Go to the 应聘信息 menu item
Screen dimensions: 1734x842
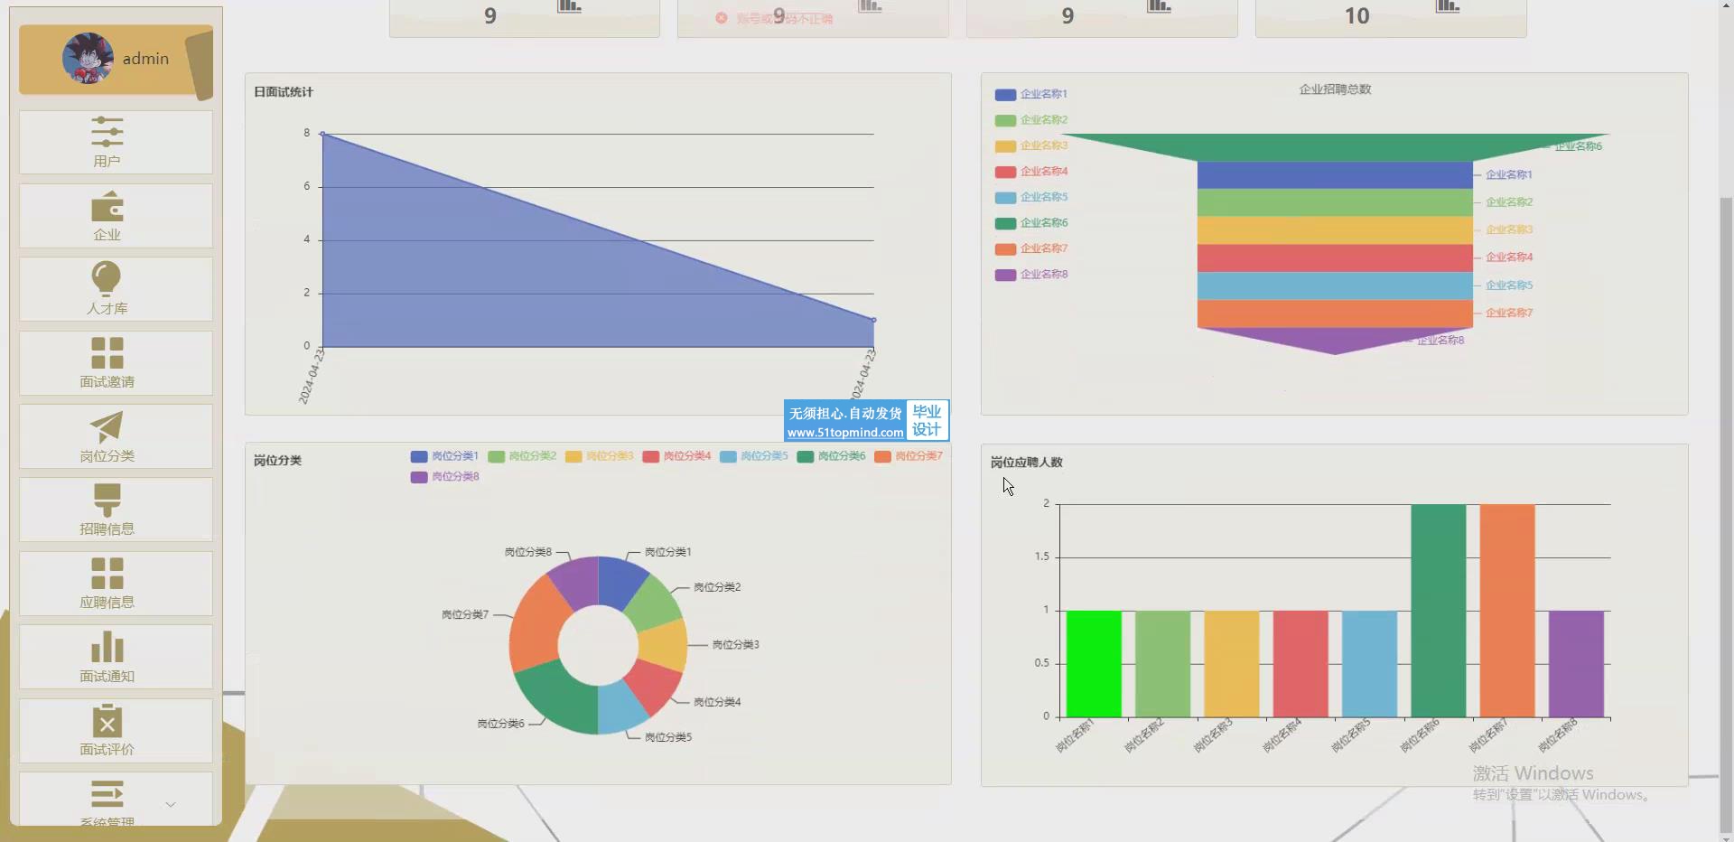(x=107, y=584)
